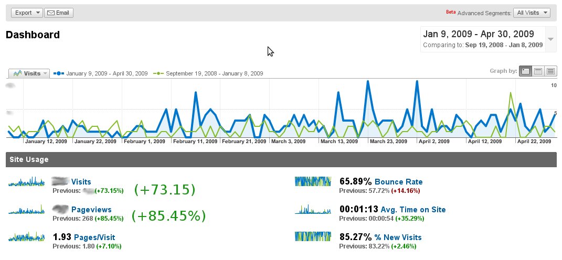The image size is (562, 260).
Task: Select the middle Graph by view icon
Action: pos(538,71)
